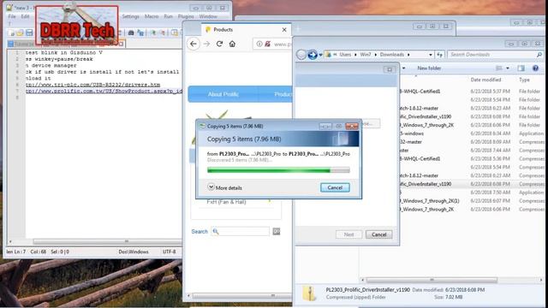Click the Zoom Out icon in Notepad++
548x308 pixels.
tap(163, 33)
